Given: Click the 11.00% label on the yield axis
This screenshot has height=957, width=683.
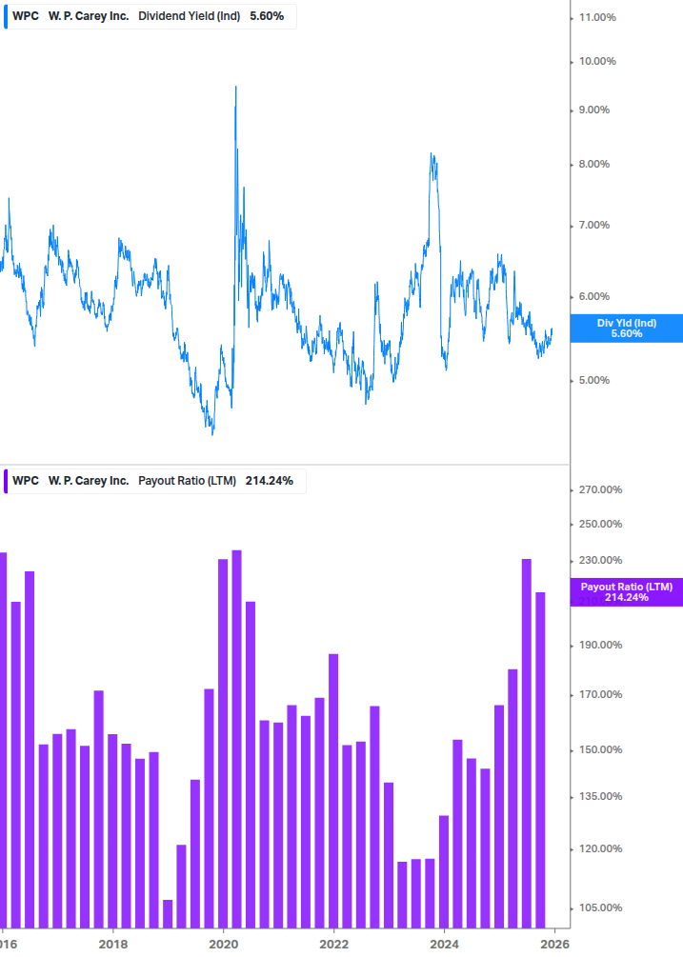Looking at the screenshot, I should (597, 17).
